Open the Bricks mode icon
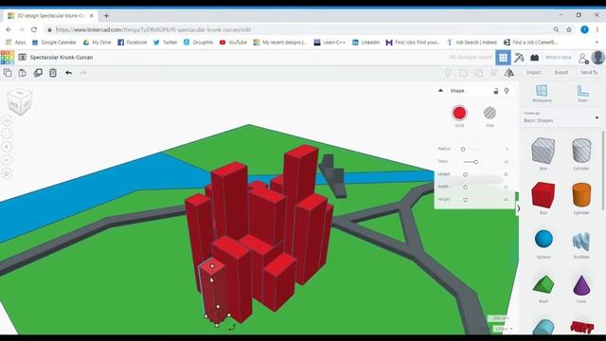The height and width of the screenshot is (341, 606). click(x=534, y=58)
